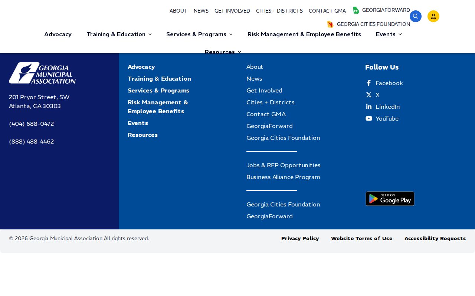Open GET INVOLVED in top bar
Viewport: 475px width, 296px height.
pyautogui.click(x=232, y=11)
